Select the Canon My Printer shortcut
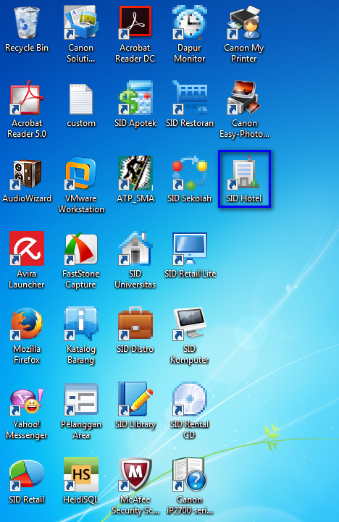339x522 pixels. click(x=244, y=22)
